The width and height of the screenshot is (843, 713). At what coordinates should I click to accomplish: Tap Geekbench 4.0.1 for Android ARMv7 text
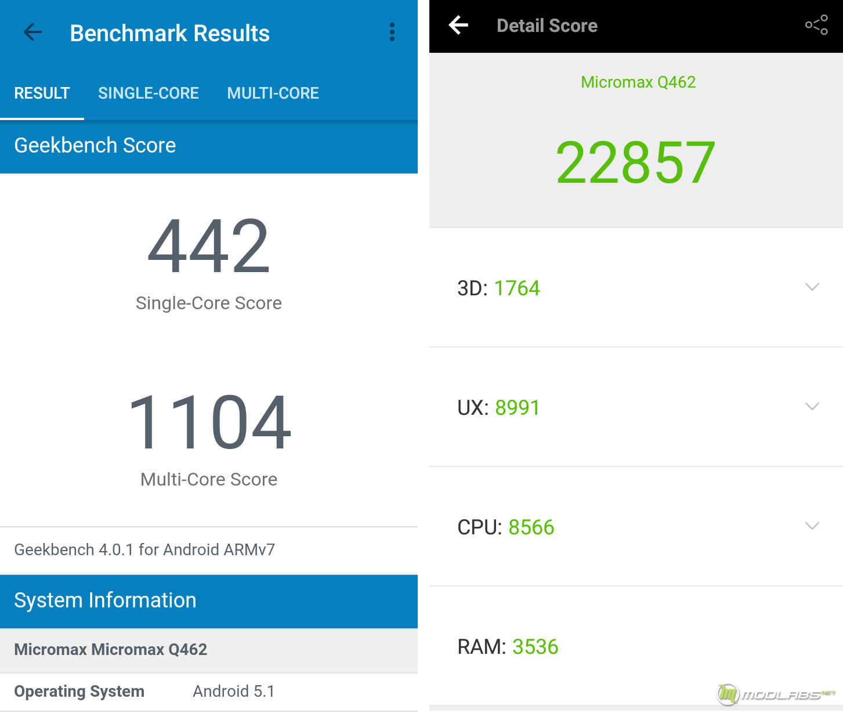[x=144, y=549]
